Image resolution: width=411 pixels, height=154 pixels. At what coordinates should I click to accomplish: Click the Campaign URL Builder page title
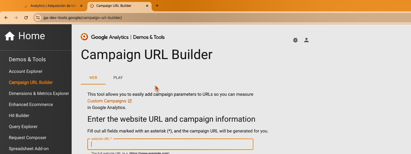(x=147, y=54)
